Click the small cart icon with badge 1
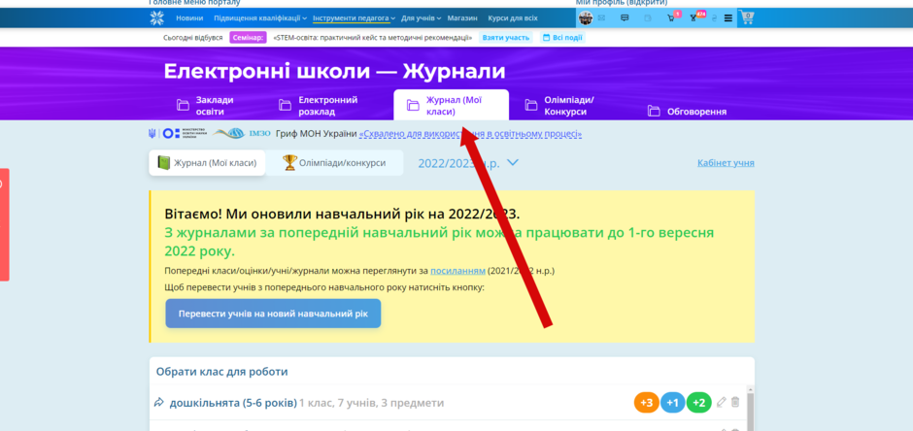 671,18
